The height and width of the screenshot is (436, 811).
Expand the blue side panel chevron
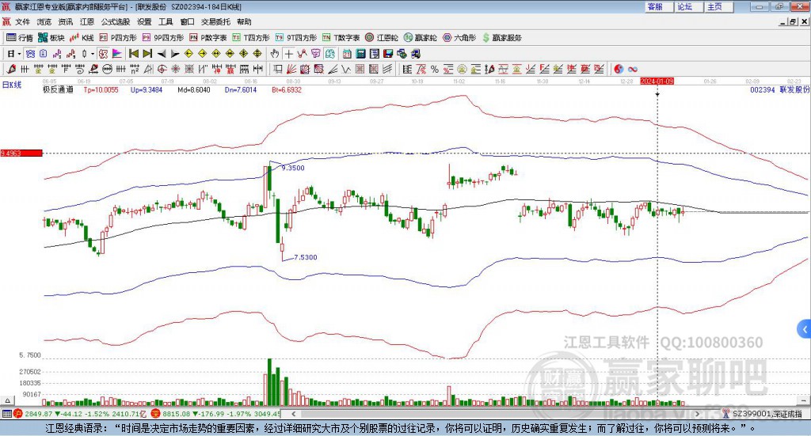click(x=804, y=328)
